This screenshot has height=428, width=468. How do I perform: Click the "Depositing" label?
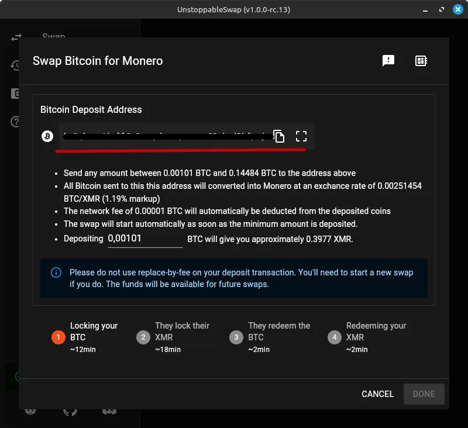coord(83,239)
